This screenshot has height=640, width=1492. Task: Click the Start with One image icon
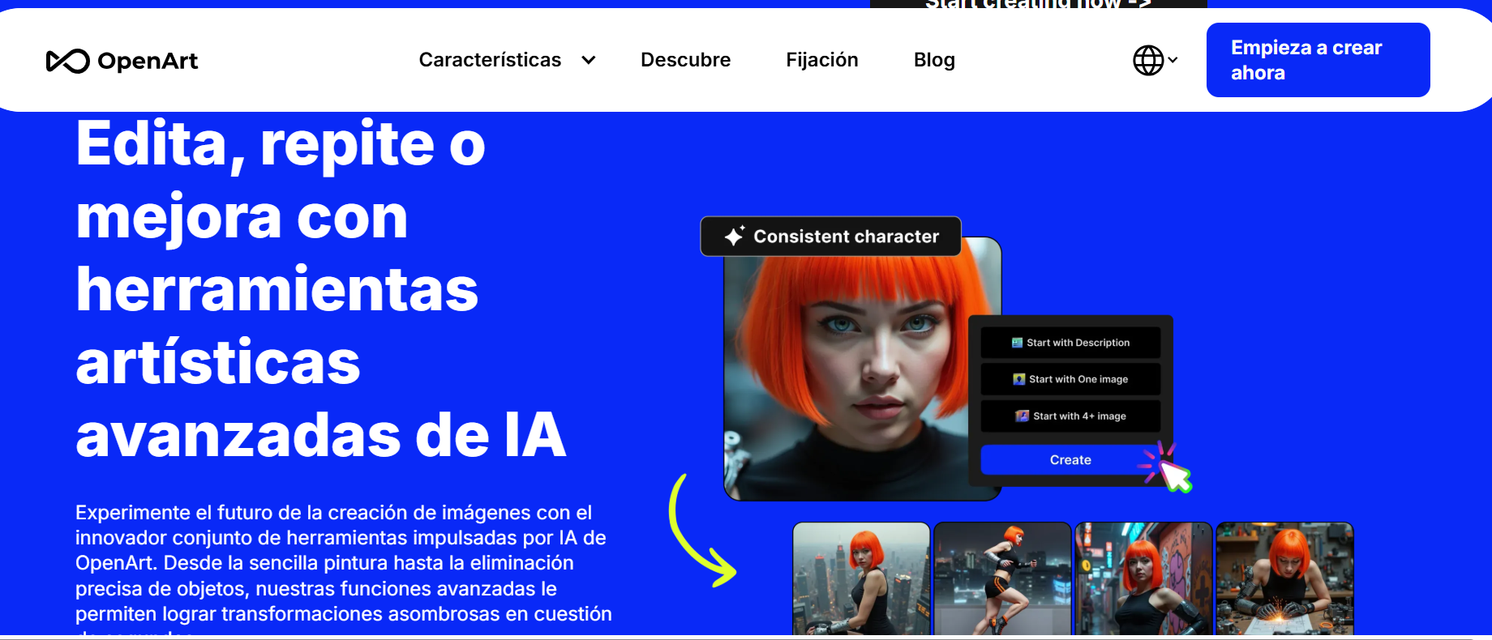click(1019, 379)
